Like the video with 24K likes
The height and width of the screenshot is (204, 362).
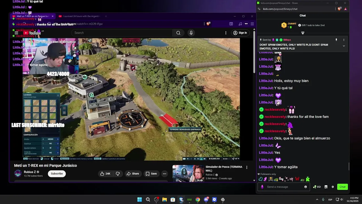pos(105,174)
